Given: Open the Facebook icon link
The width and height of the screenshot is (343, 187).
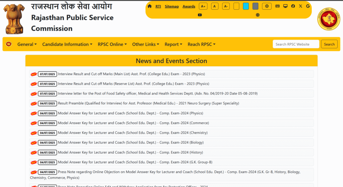Looking at the screenshot, I should [293, 6].
